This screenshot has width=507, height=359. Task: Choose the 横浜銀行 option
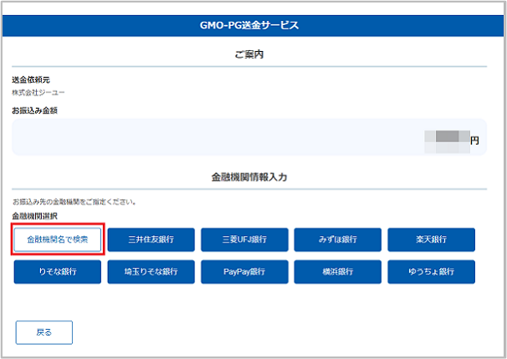[x=338, y=272]
